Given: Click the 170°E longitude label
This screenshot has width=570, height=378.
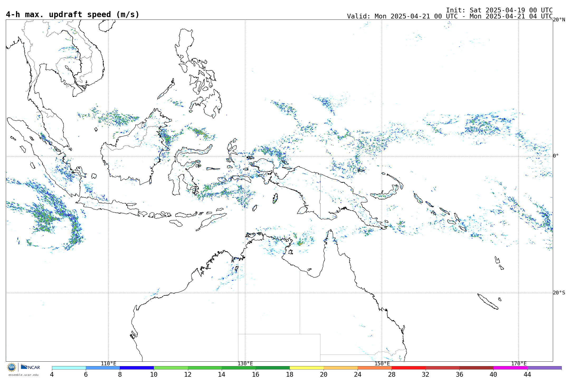Looking at the screenshot, I should (x=519, y=364).
